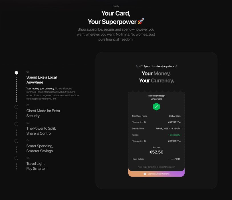Click the filled white hexagon step marker

pyautogui.click(x=17, y=73)
